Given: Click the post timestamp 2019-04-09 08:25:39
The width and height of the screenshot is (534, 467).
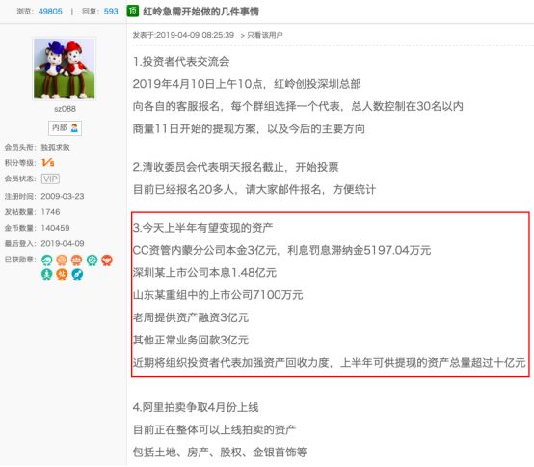Looking at the screenshot, I should click(x=195, y=35).
